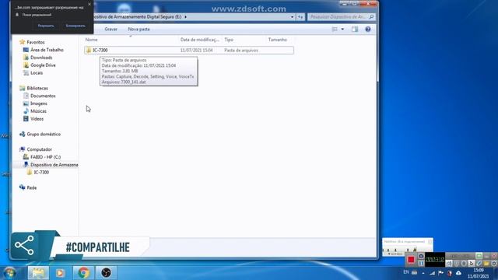Click the EN language indicator in tray
This screenshot has height=280, width=498.
coord(406,272)
